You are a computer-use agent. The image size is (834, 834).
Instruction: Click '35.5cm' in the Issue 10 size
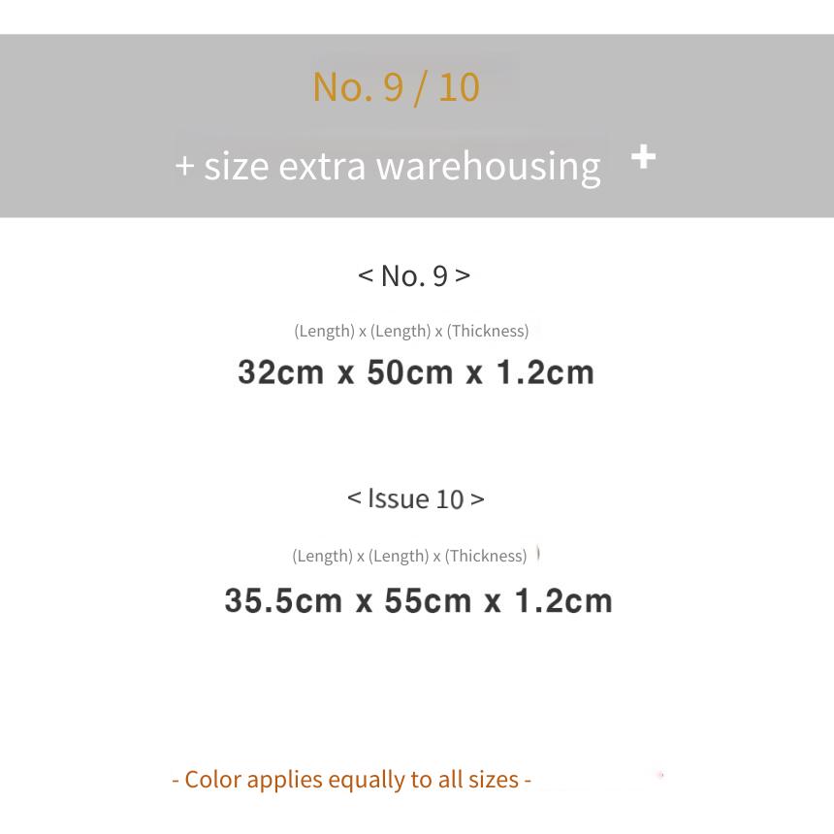click(283, 601)
